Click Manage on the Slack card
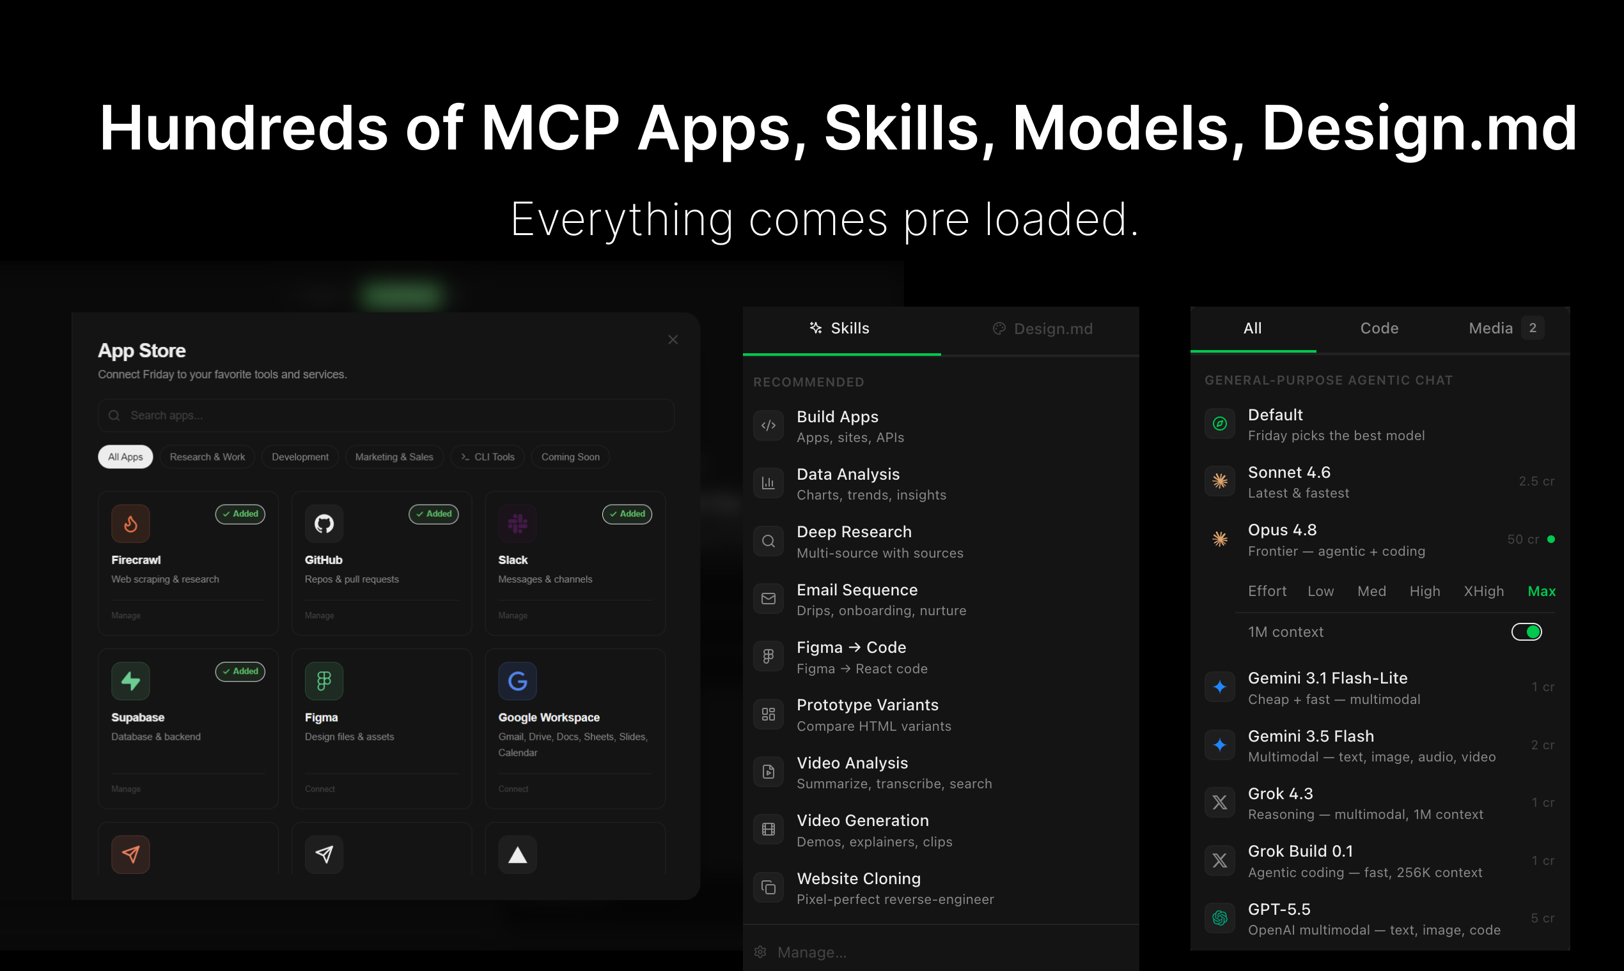The image size is (1624, 971). pyautogui.click(x=513, y=616)
